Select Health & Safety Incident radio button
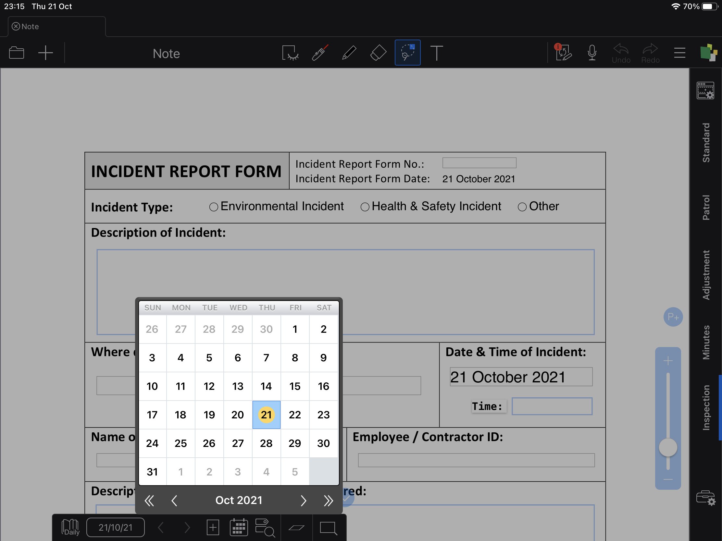Viewport: 722px width, 541px height. tap(365, 207)
